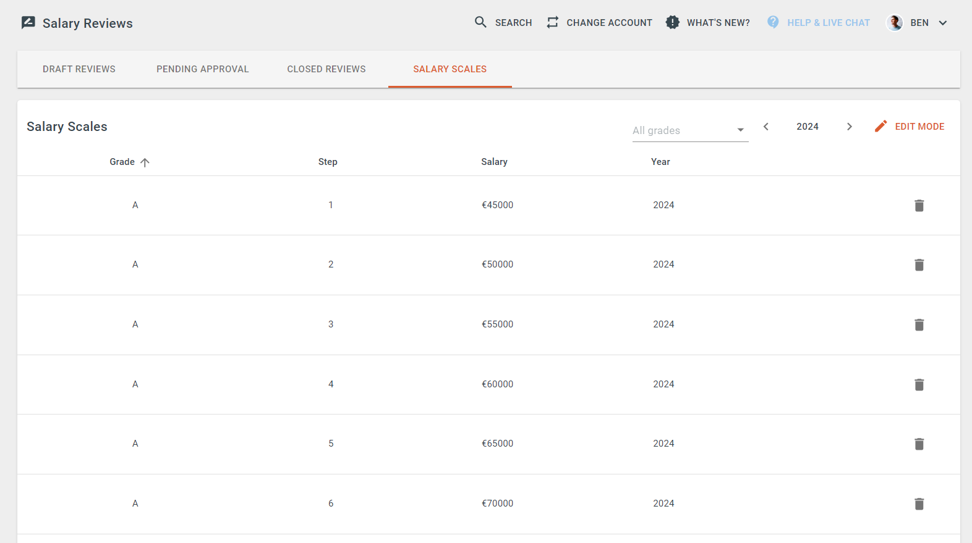This screenshot has height=543, width=972.
Task: Open the Draft Reviews tab
Action: pyautogui.click(x=79, y=69)
